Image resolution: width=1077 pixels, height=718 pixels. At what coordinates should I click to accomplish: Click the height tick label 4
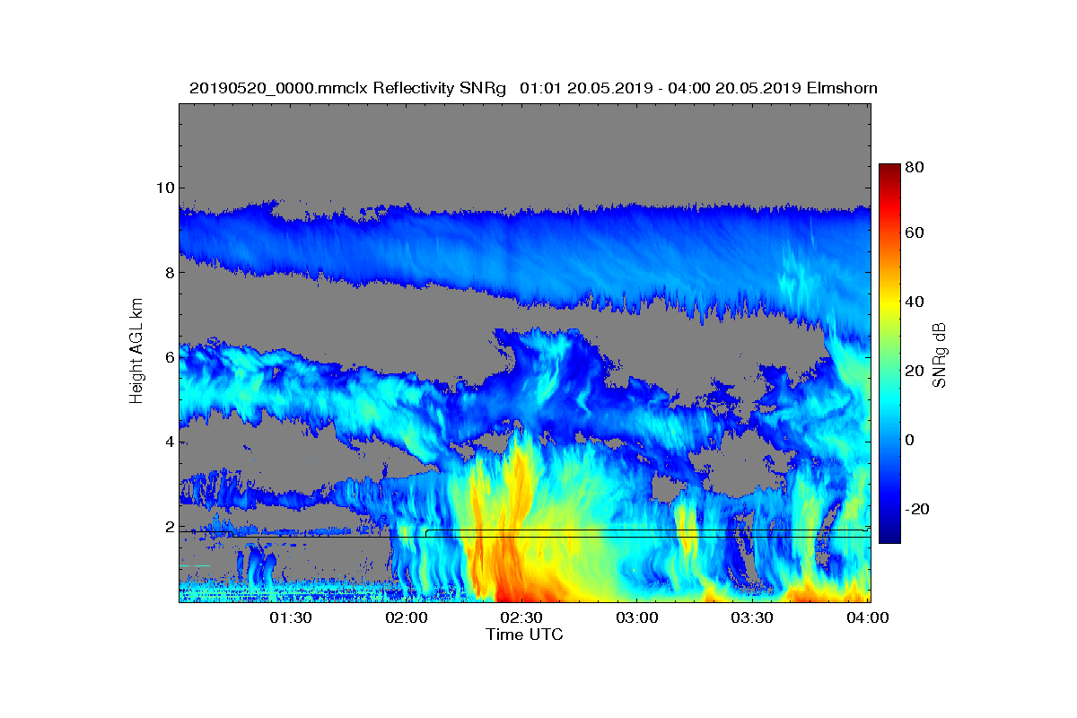pyautogui.click(x=169, y=442)
